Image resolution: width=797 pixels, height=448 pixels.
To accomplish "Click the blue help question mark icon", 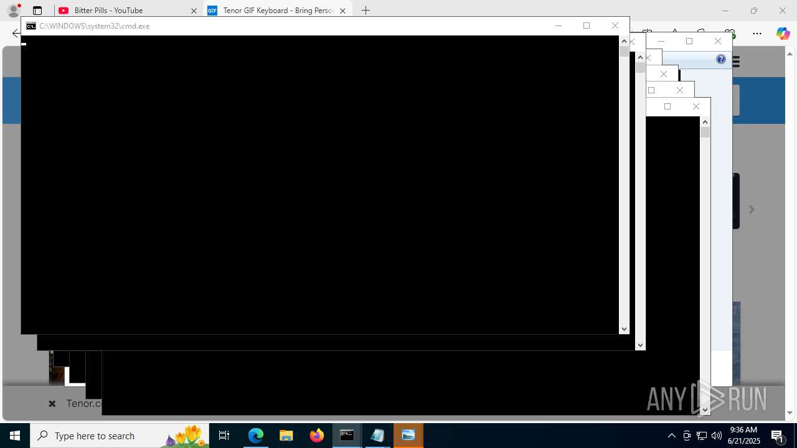I will 721,59.
